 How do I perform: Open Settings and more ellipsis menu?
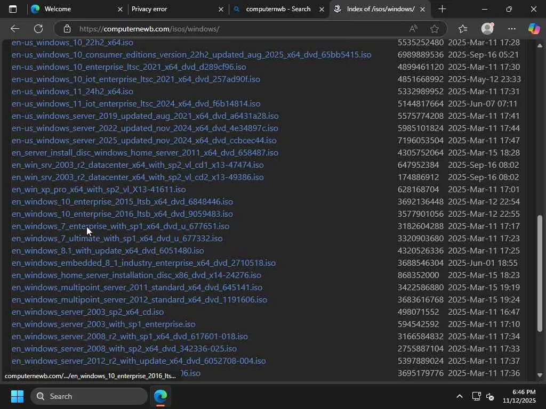(511, 29)
